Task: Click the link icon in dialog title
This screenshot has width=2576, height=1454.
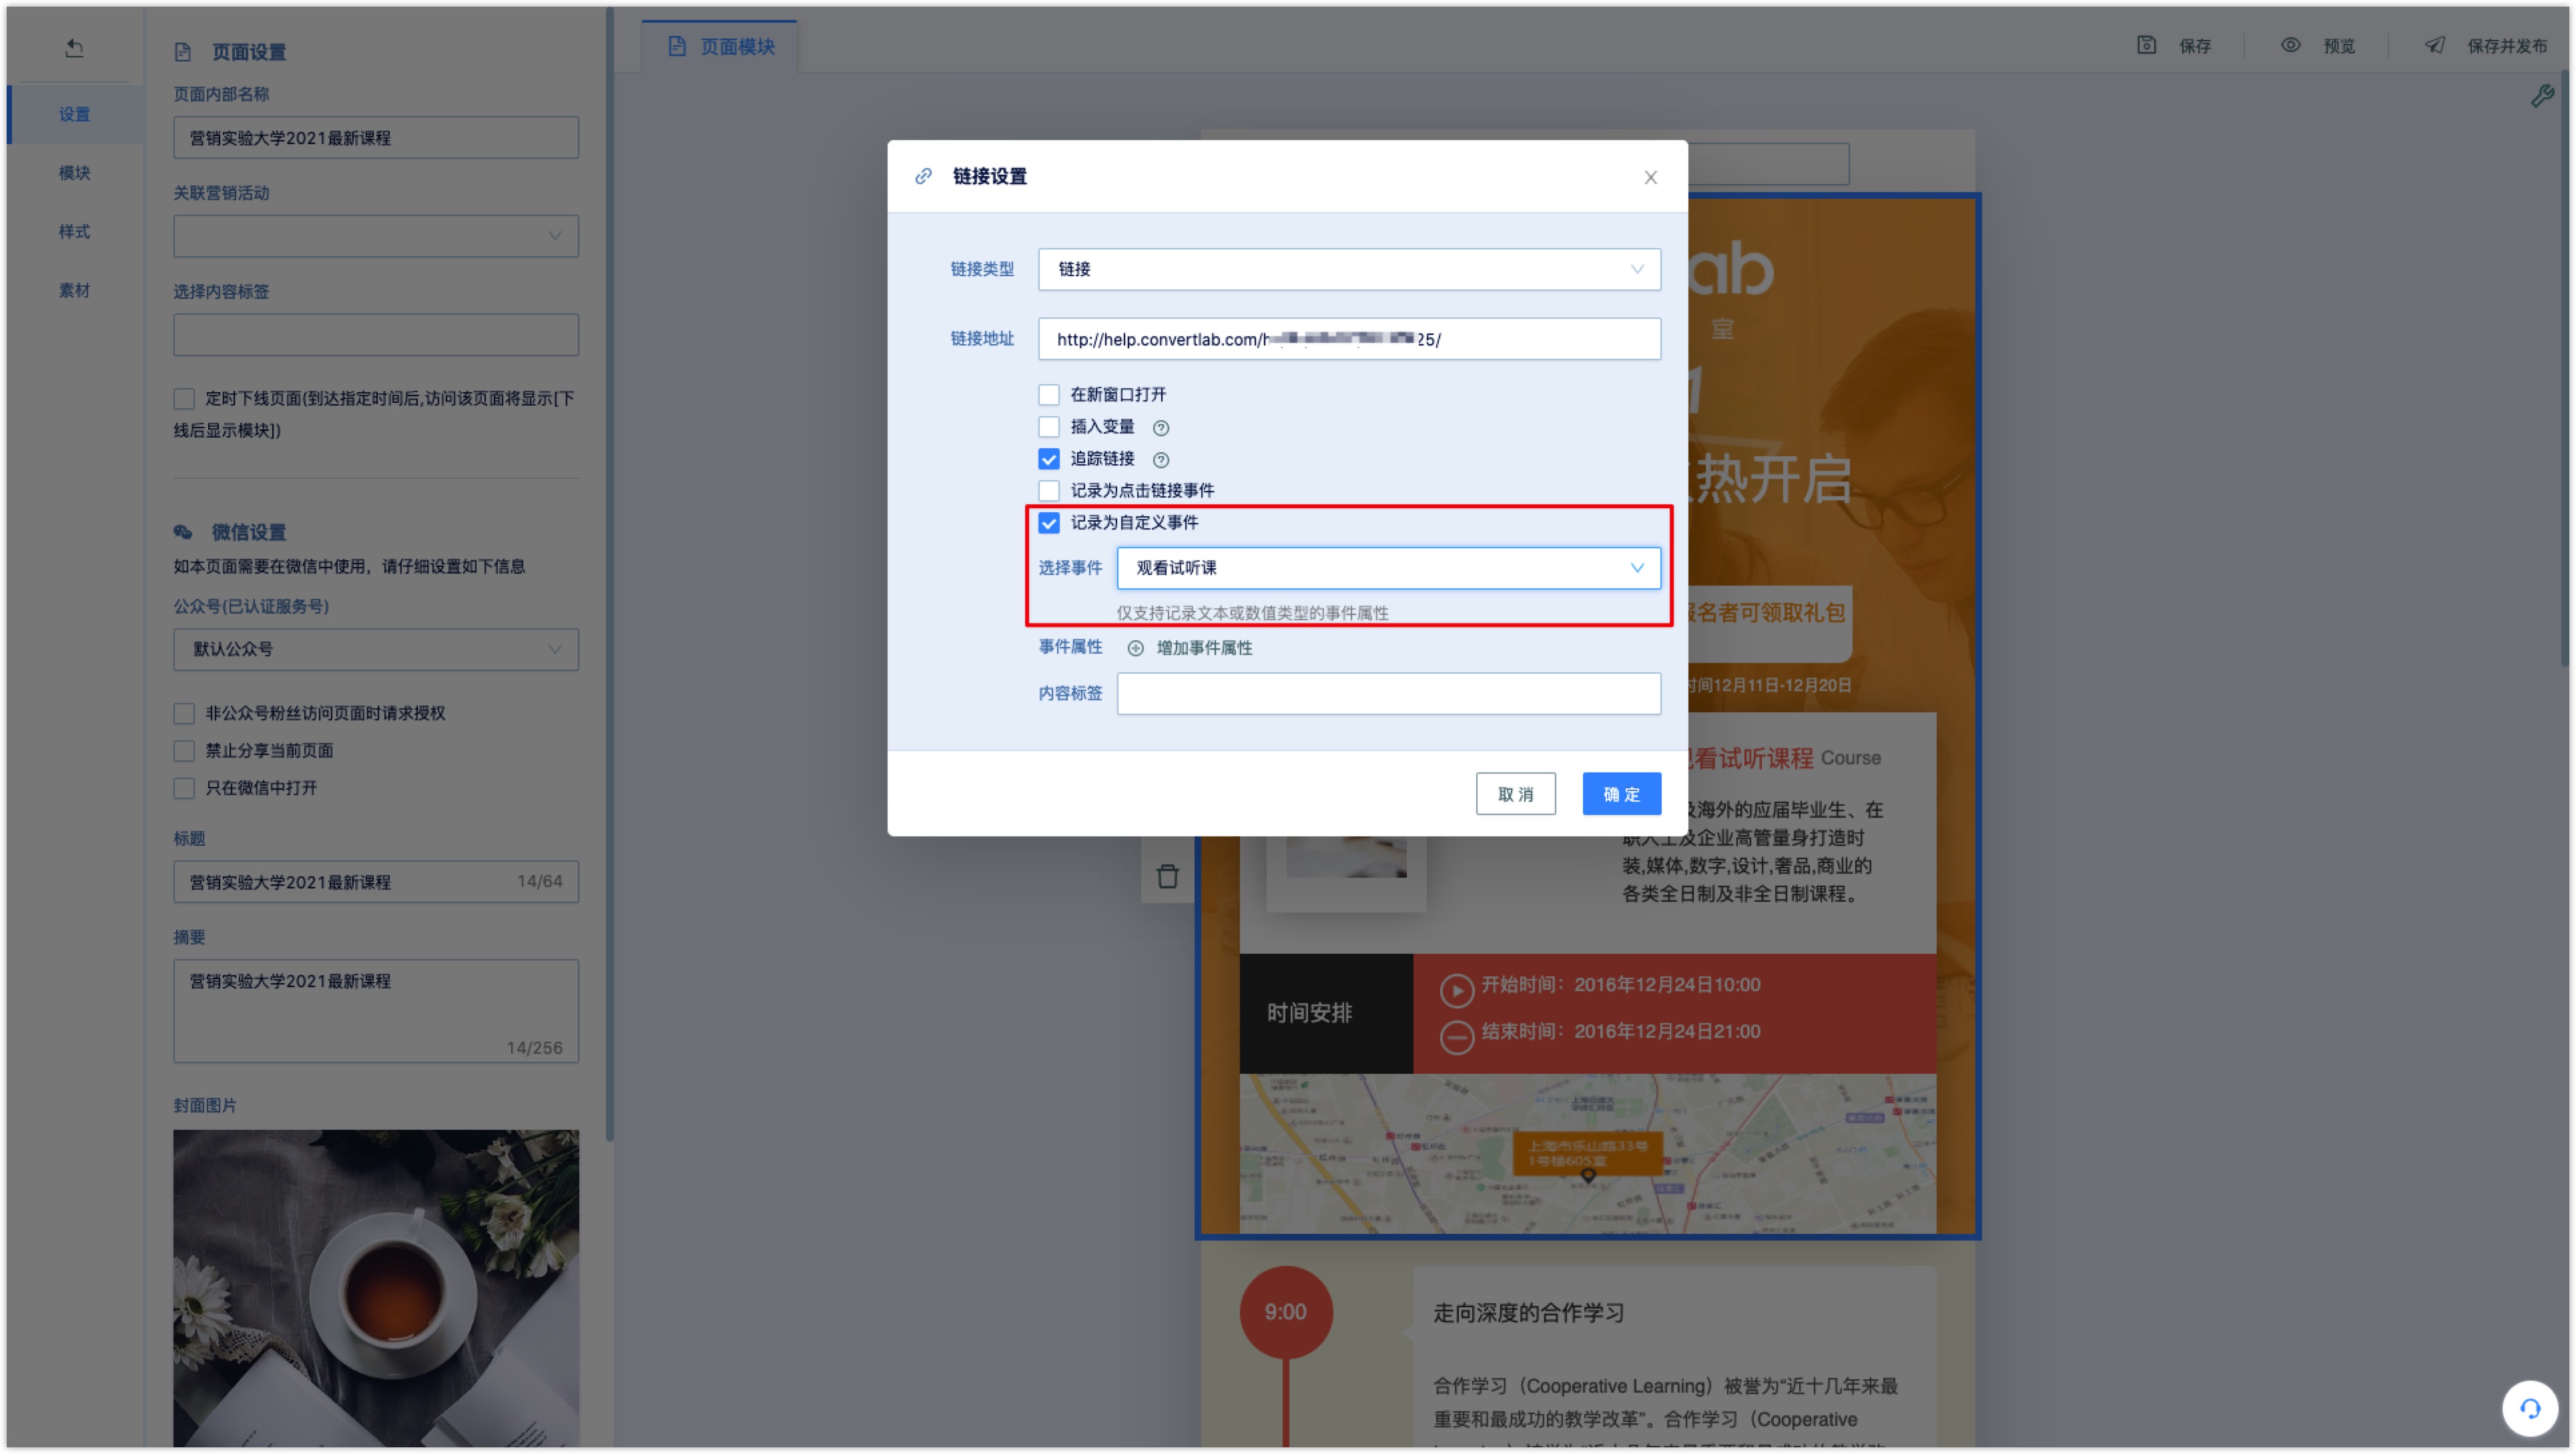Action: click(923, 176)
